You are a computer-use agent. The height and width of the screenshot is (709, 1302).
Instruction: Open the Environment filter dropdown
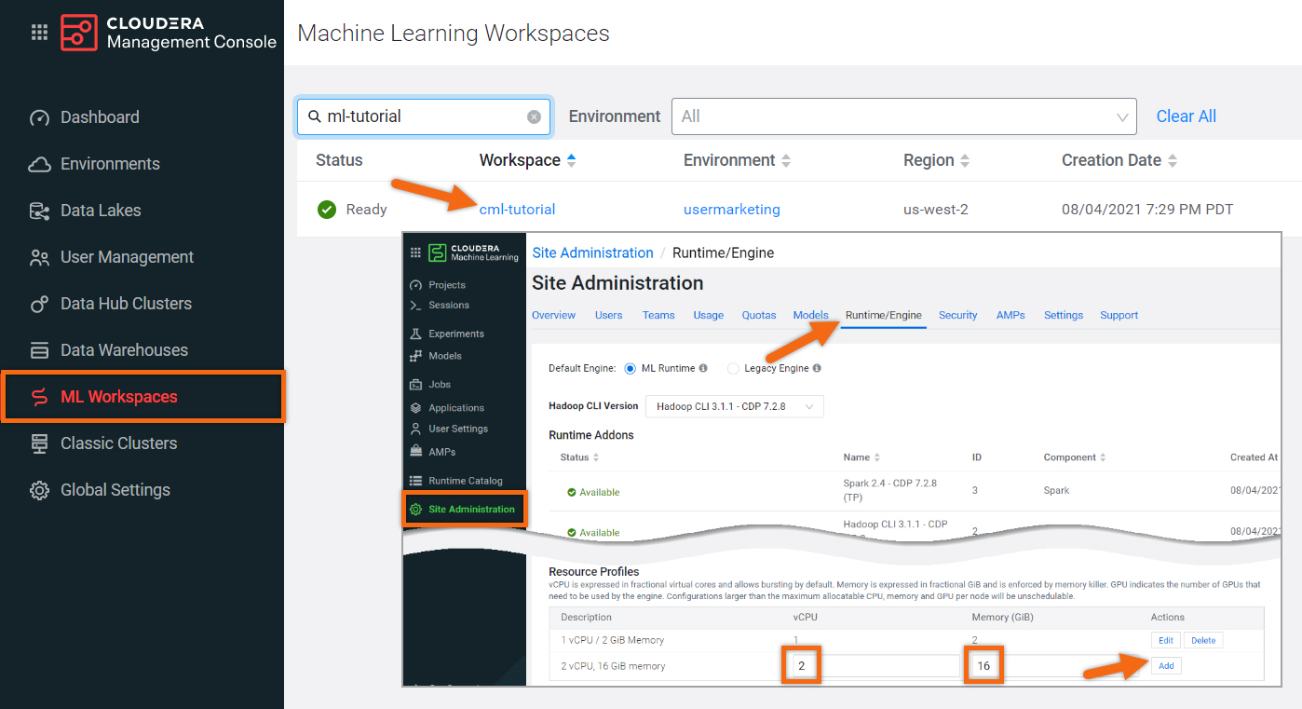pos(903,116)
